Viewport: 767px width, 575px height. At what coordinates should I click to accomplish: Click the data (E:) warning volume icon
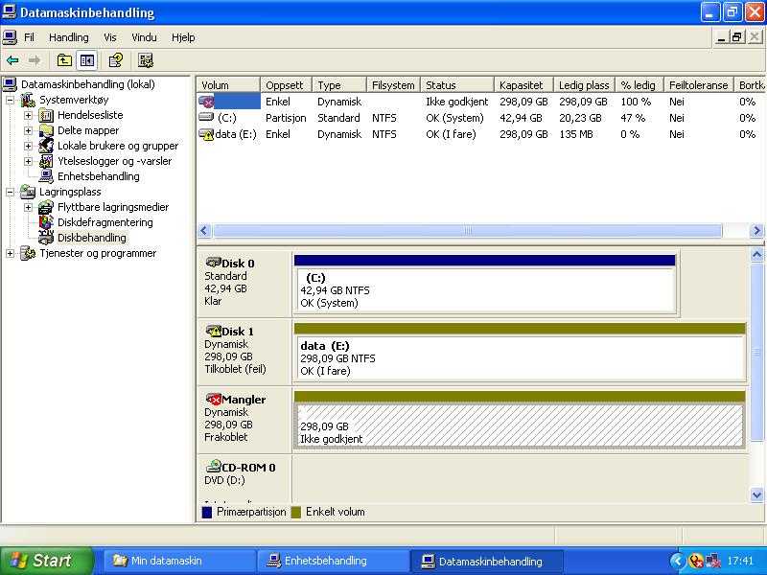[x=206, y=134]
